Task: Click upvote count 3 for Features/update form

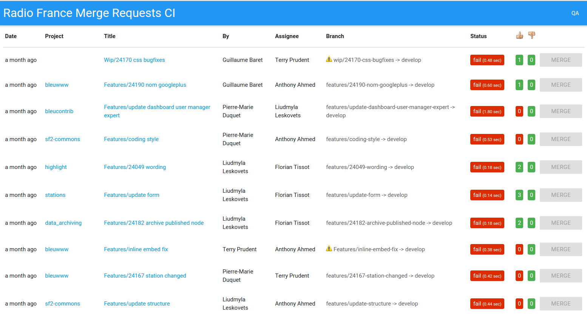Action: pyautogui.click(x=519, y=195)
